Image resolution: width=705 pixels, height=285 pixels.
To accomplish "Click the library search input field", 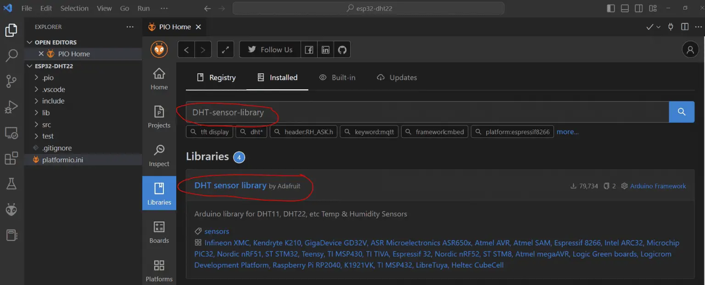I will [427, 112].
